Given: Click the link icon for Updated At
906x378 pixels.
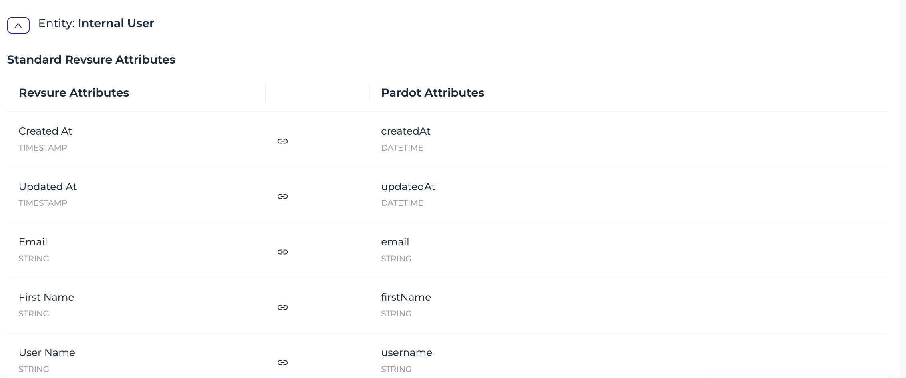Looking at the screenshot, I should pyautogui.click(x=283, y=196).
